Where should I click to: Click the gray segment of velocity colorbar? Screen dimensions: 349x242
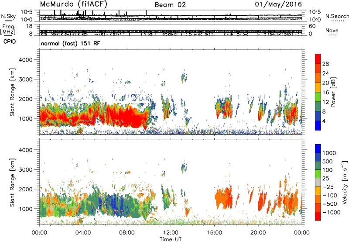318,182
